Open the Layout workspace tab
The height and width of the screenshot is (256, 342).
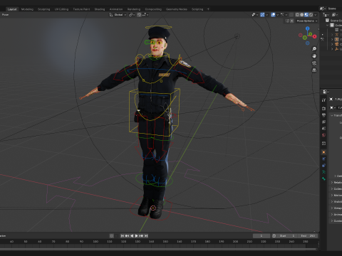pyautogui.click(x=12, y=9)
